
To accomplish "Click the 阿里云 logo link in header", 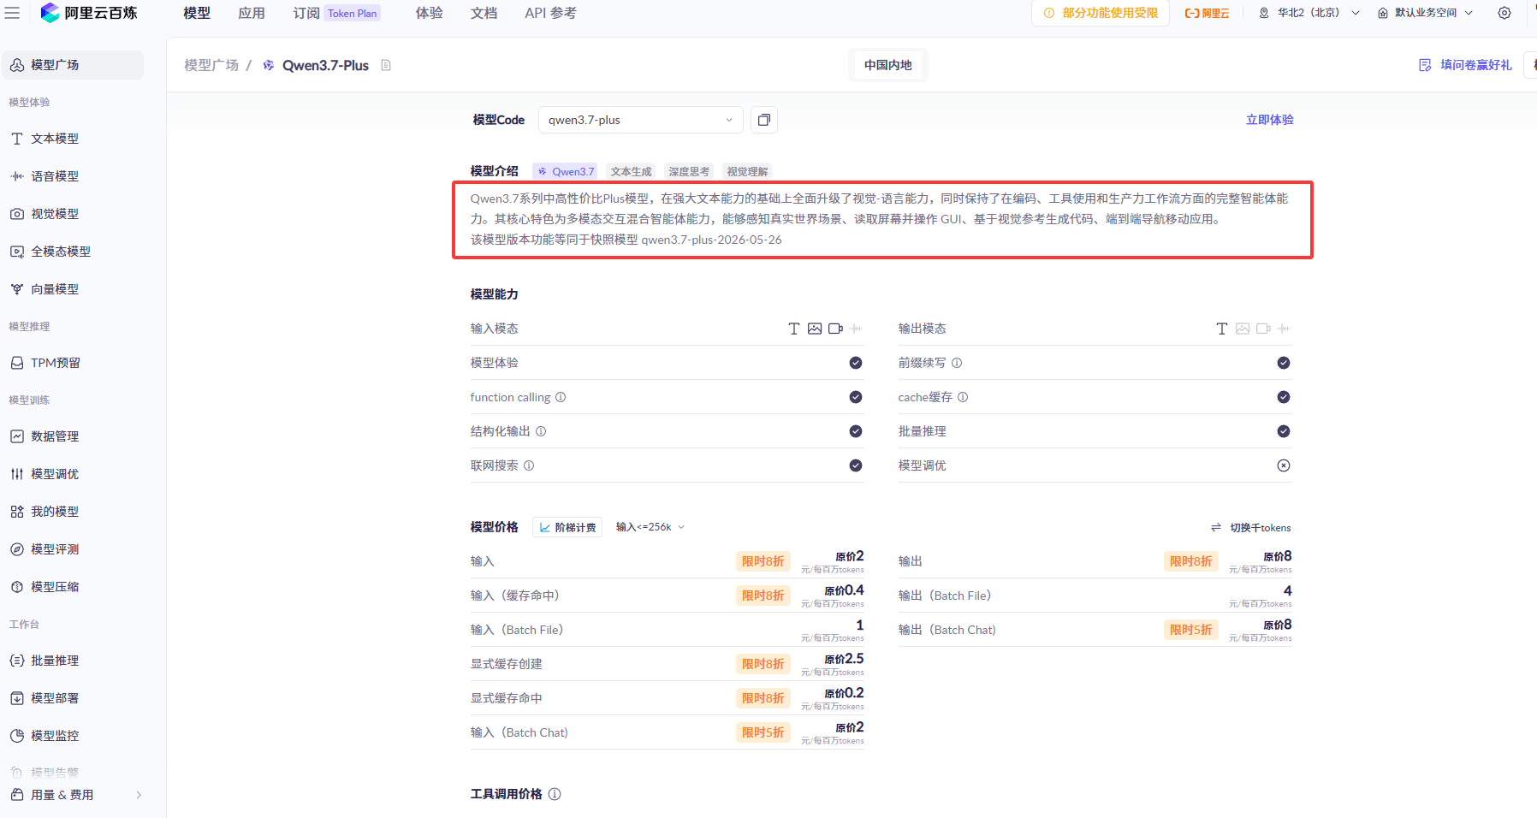I will 1207,13.
